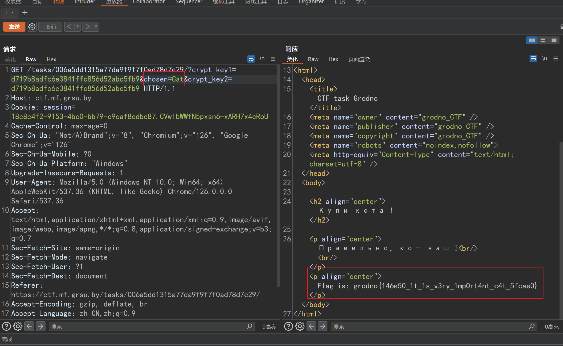Screen dimensions: 563x346
Task: Open the 日志 Logger tab
Action: pyautogui.click(x=283, y=2)
